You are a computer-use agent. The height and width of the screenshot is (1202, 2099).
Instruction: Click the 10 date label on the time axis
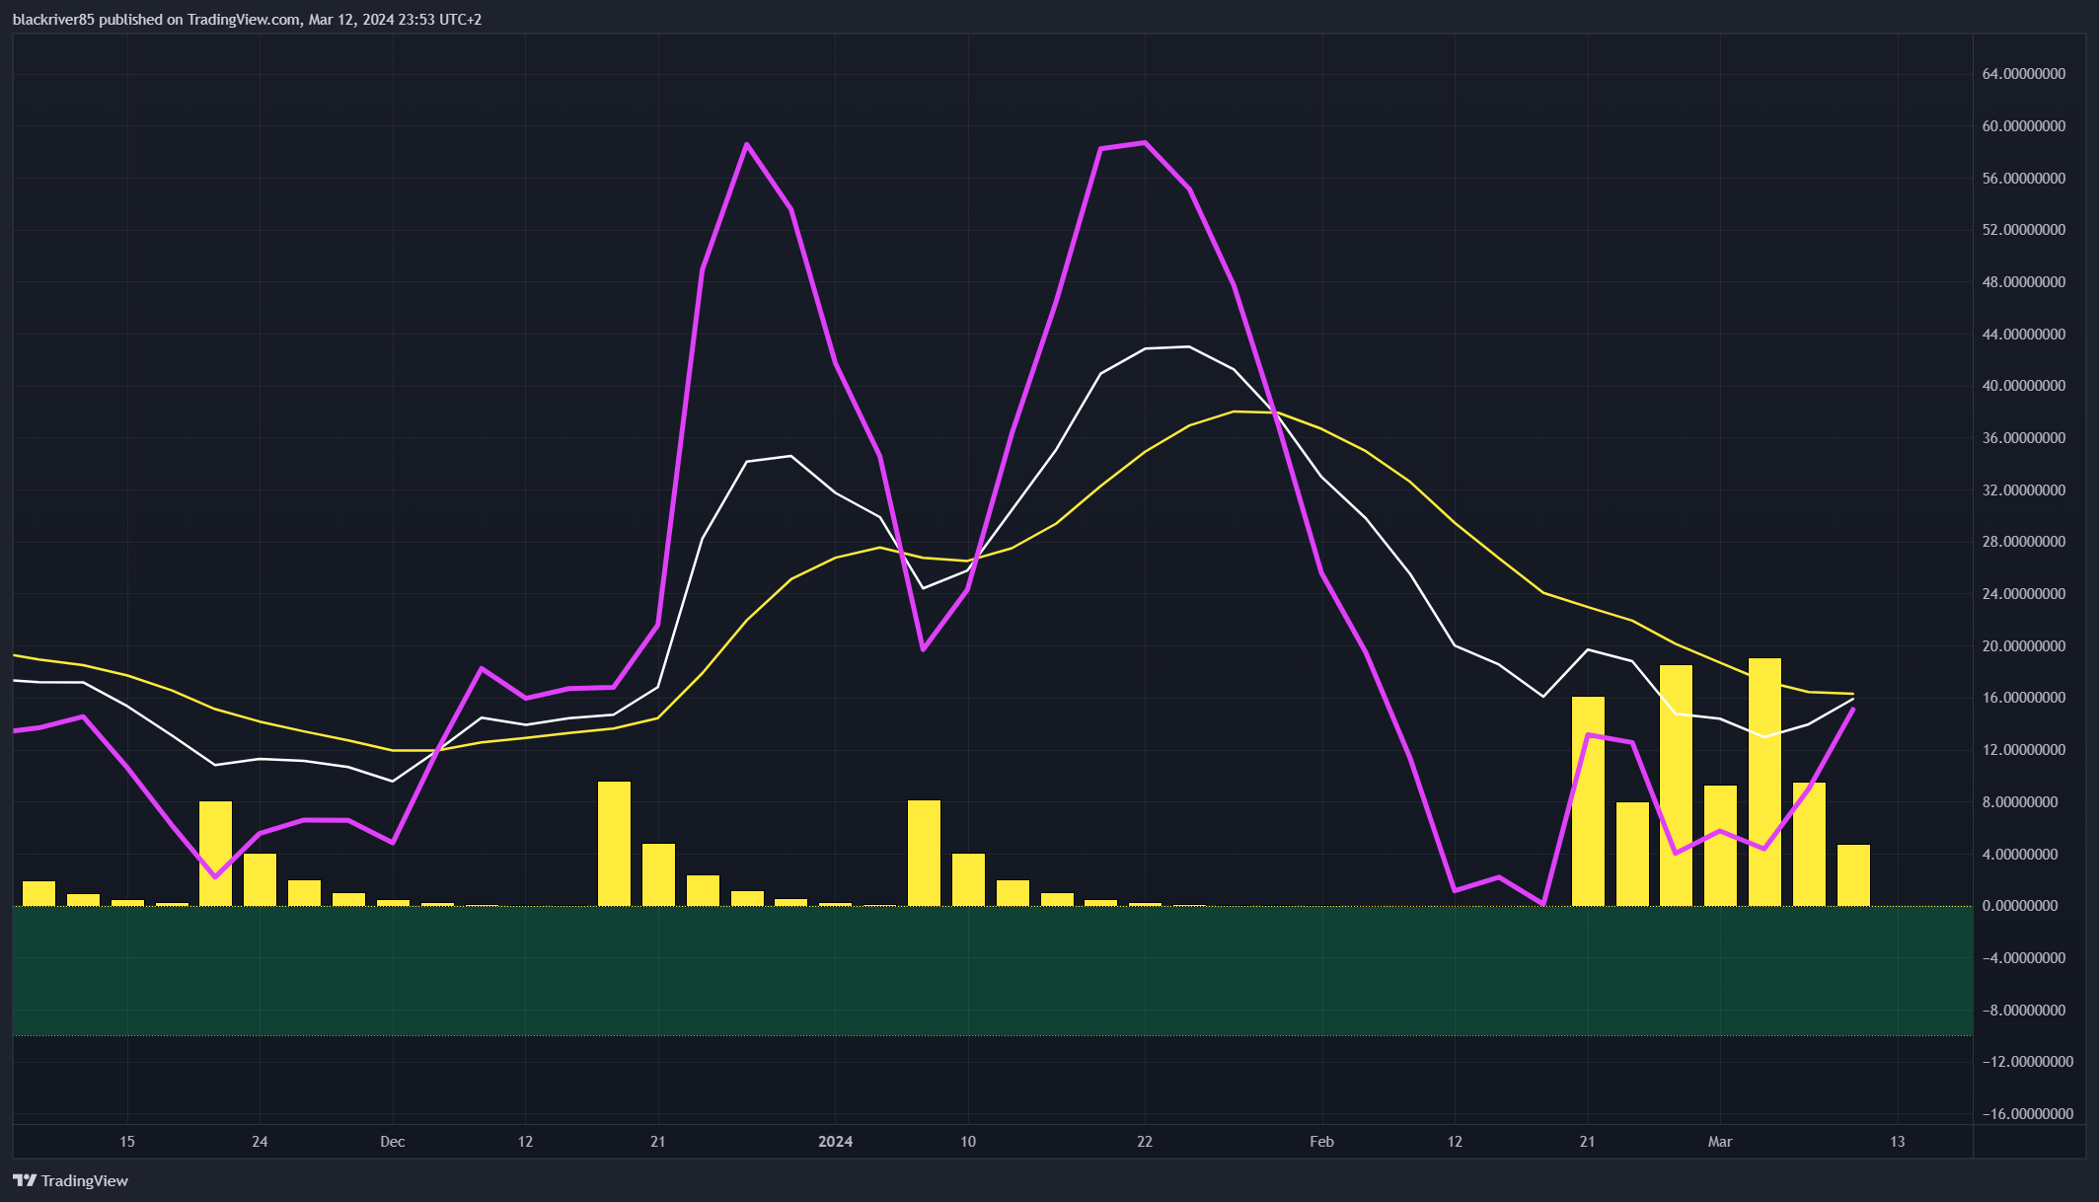[x=968, y=1142]
